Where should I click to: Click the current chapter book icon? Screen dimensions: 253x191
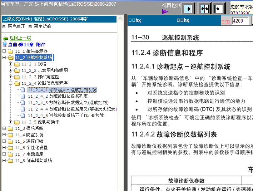[x=5, y=44]
